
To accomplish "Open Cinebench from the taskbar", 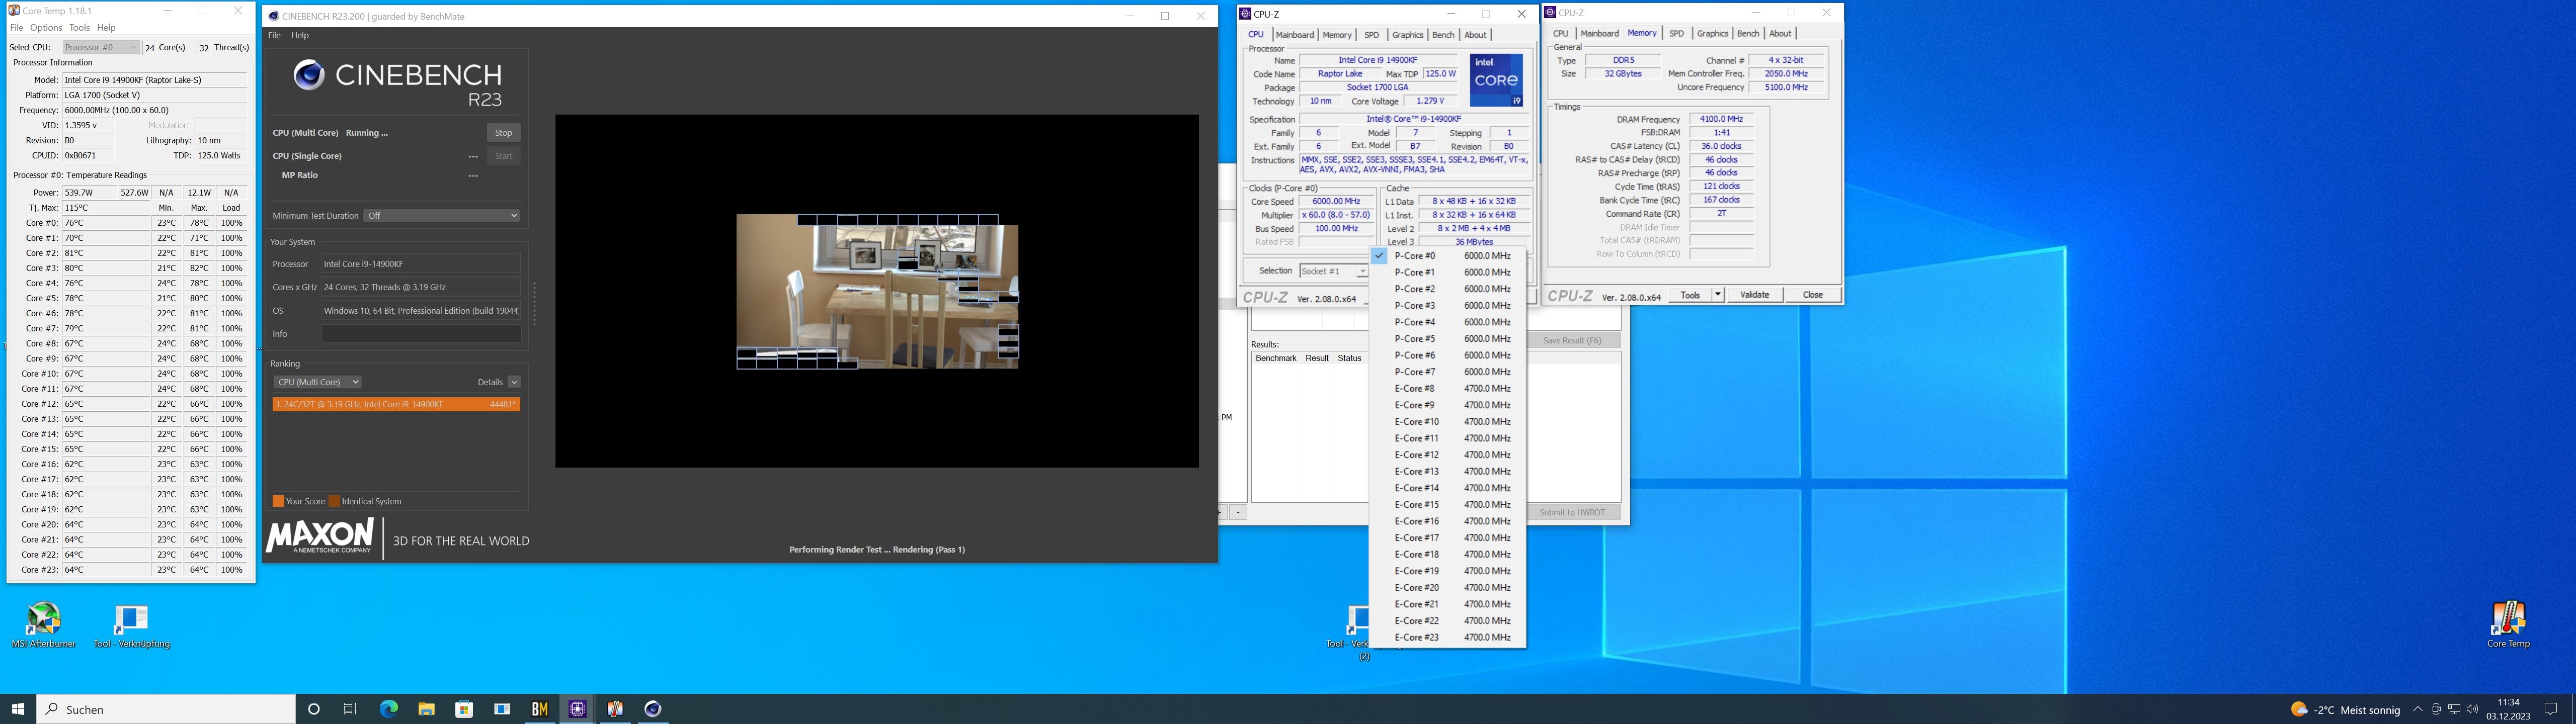I will coord(653,709).
